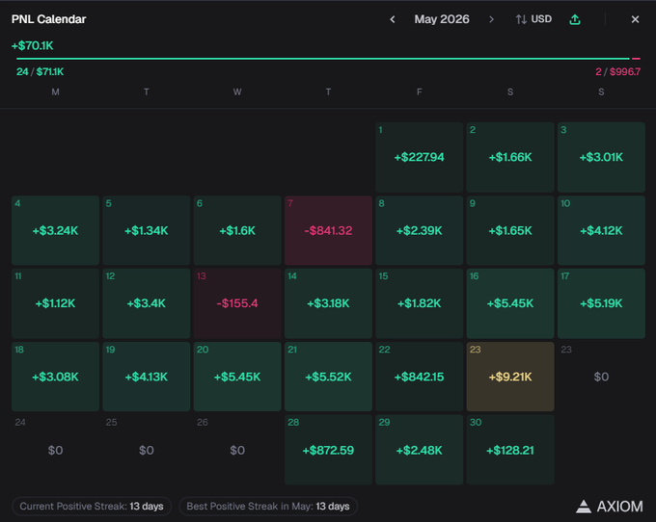The width and height of the screenshot is (656, 522).
Task: Open May 21 cell +$5.52K
Action: pyautogui.click(x=328, y=377)
